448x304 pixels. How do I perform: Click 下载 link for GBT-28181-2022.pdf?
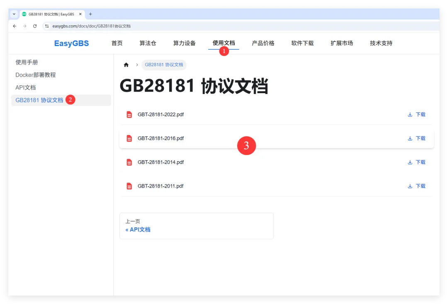click(421, 114)
